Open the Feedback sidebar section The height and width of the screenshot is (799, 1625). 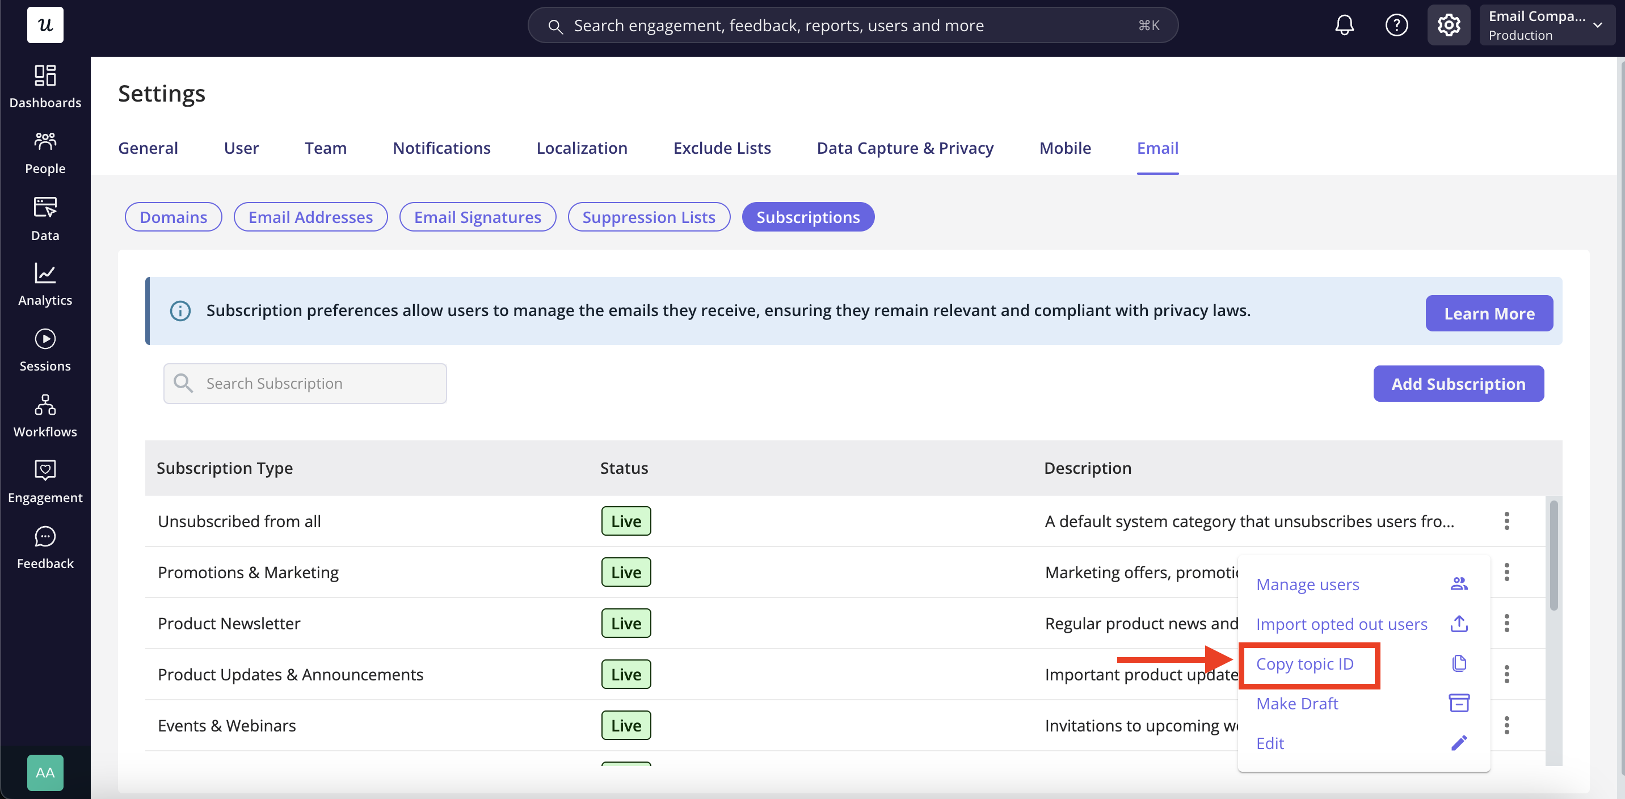coord(45,548)
